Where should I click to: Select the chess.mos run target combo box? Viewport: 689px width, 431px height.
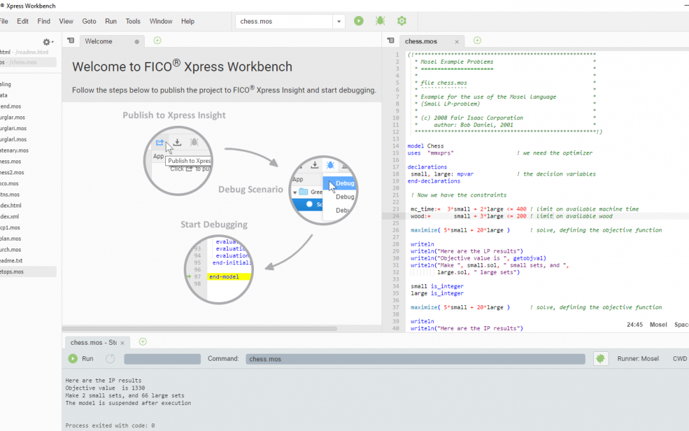[x=285, y=21]
